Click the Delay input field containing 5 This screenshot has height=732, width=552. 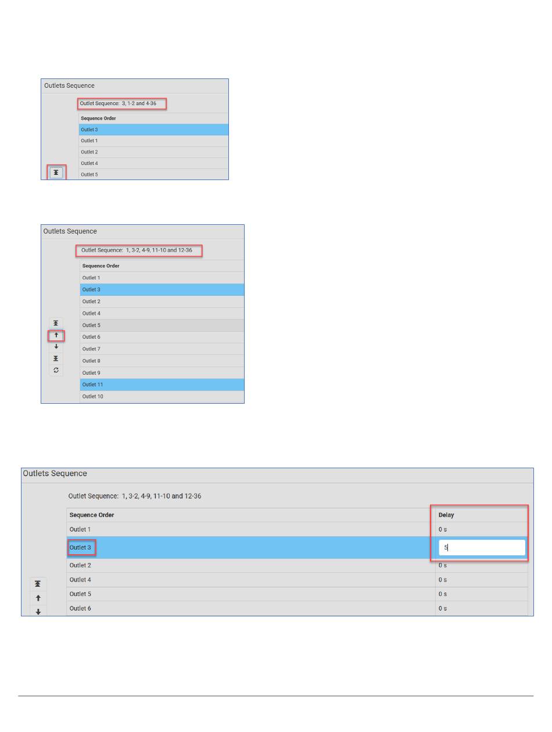[x=482, y=547]
